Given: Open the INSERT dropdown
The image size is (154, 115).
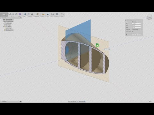Looking at the screenshot, I should (48, 16).
